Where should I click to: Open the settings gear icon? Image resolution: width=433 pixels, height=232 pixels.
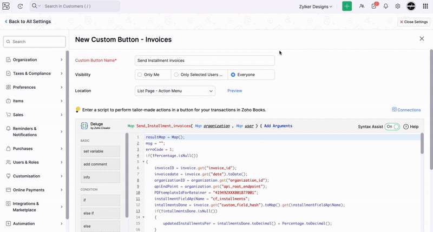(x=398, y=6)
